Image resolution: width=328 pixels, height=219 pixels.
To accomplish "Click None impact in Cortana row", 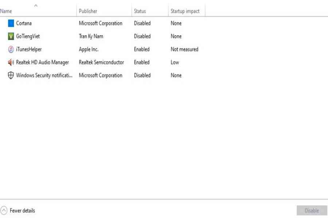I will click(x=176, y=23).
